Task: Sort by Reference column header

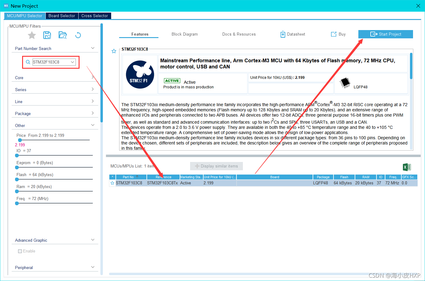Action: (x=163, y=177)
